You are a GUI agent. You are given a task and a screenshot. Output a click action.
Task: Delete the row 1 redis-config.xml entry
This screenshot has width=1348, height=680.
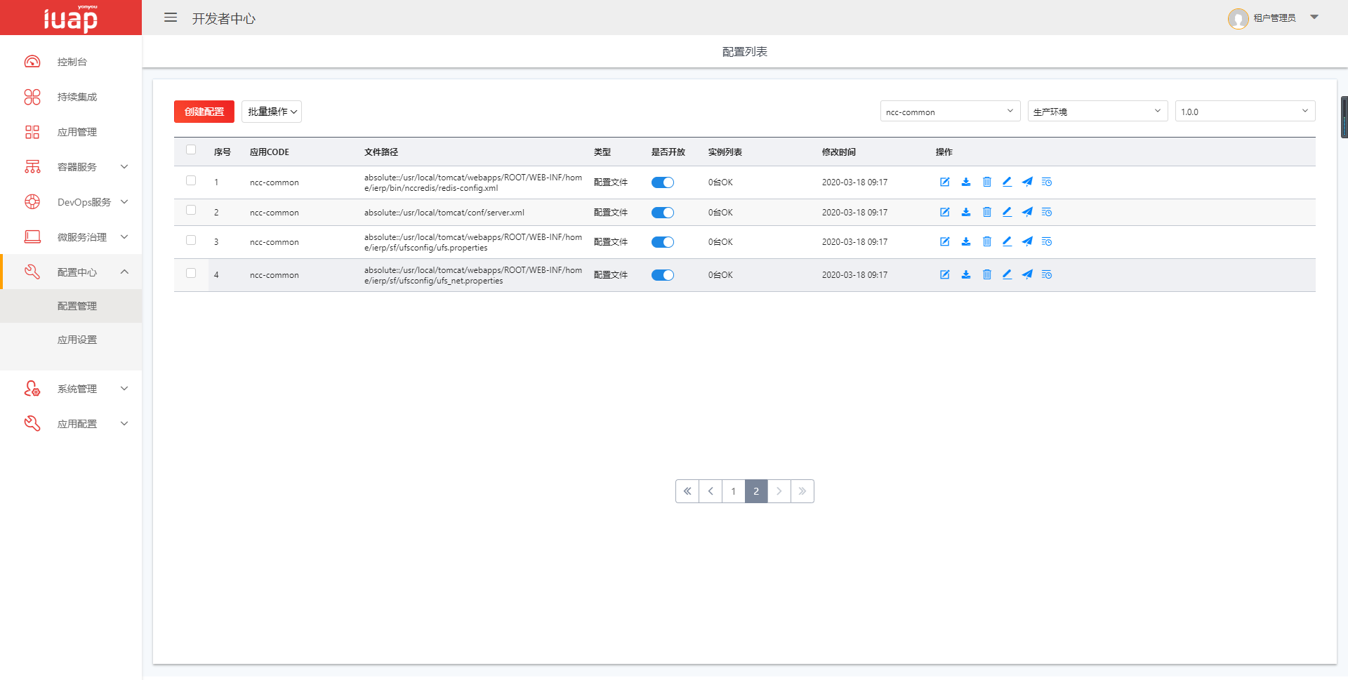[986, 182]
